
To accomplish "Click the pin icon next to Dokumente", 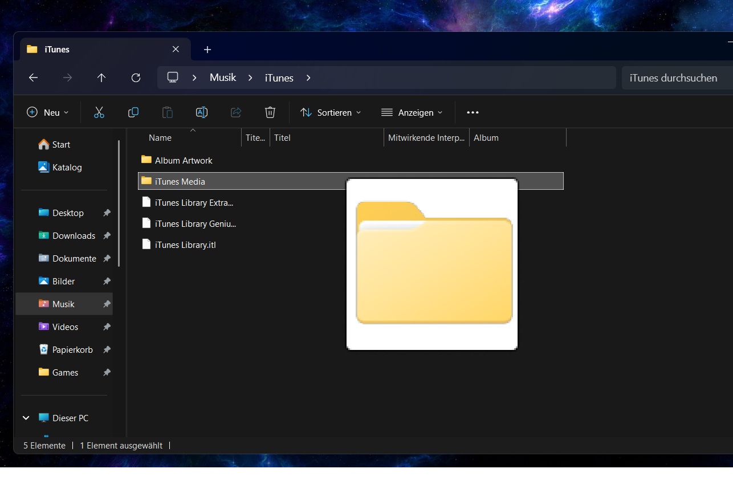I will pos(107,259).
